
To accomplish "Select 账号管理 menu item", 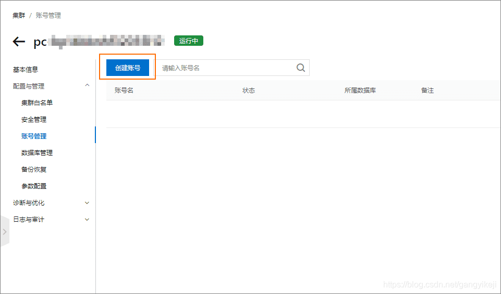I will point(34,136).
